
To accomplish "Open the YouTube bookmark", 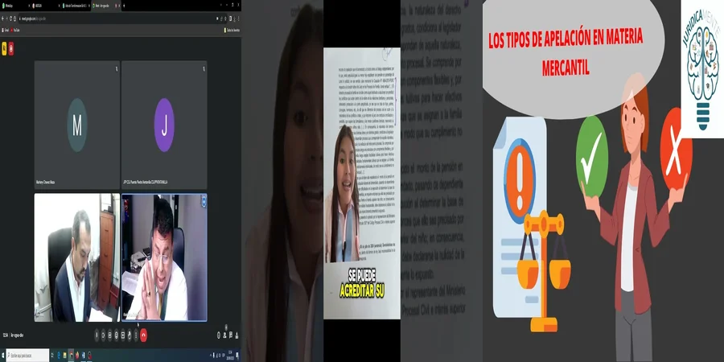I will [x=15, y=30].
